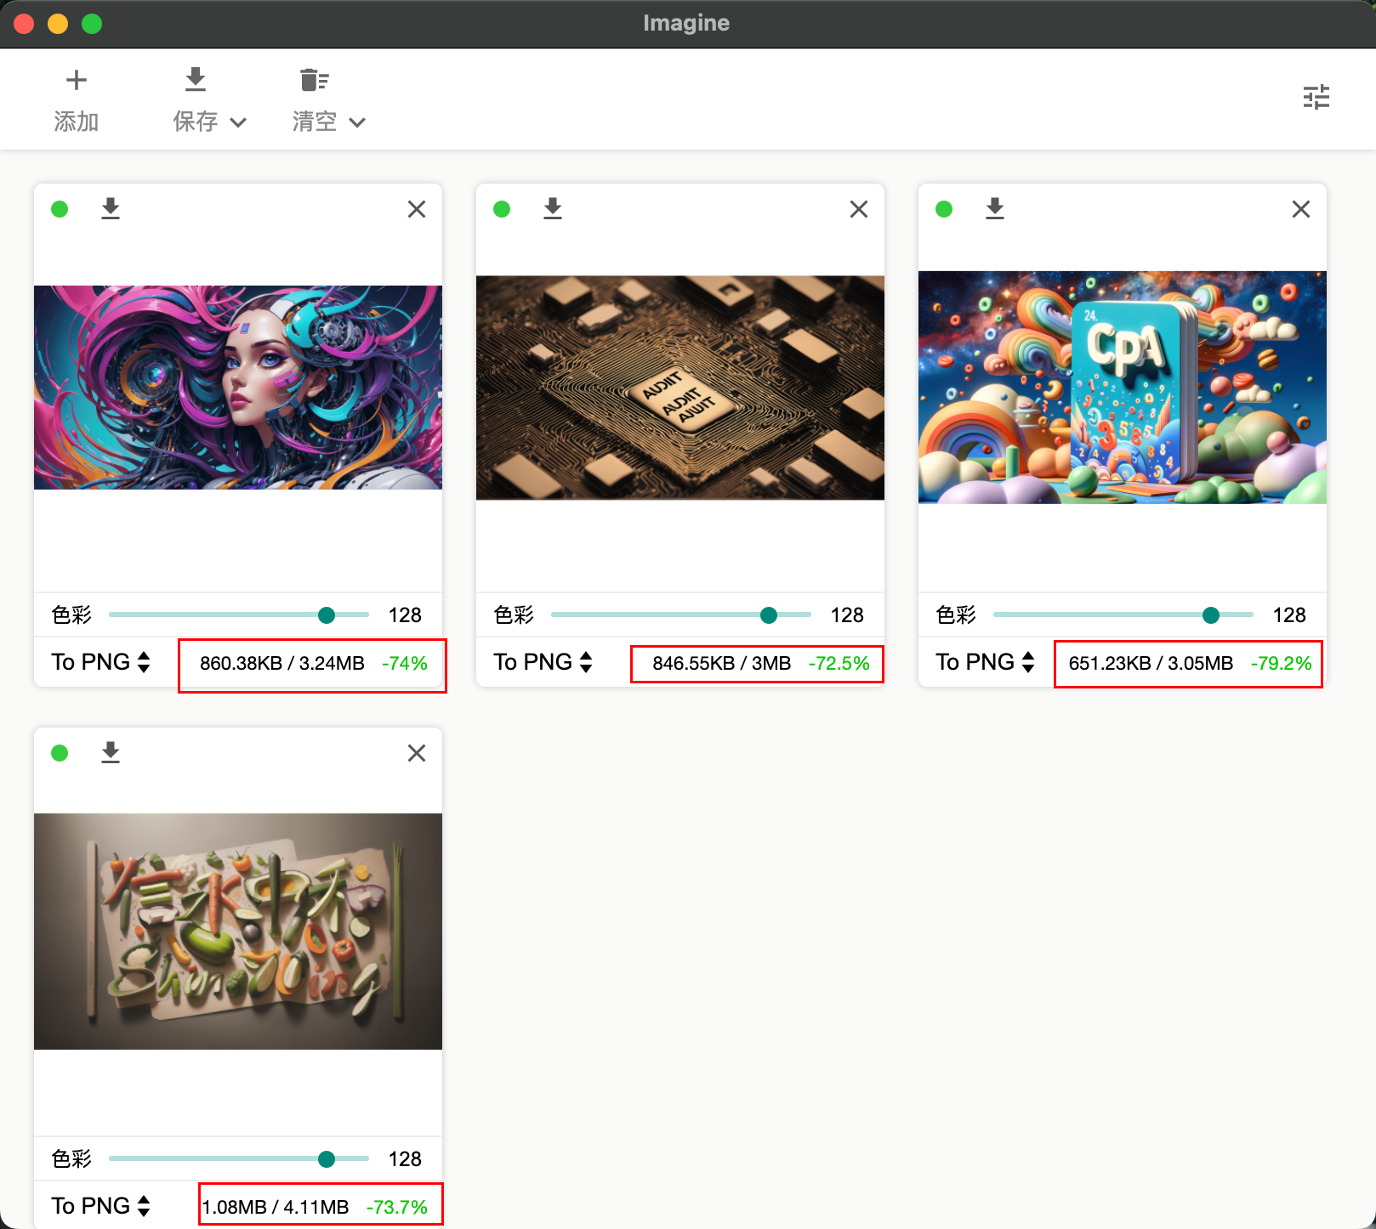
Task: Open the 保存 (save) dropdown menu
Action: (209, 122)
